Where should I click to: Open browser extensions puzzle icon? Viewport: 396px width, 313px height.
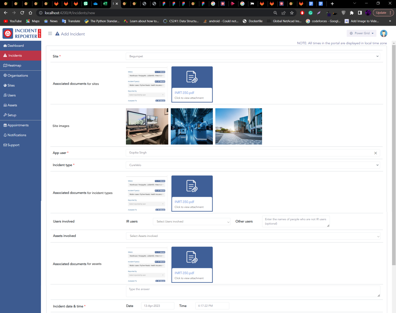pyautogui.click(x=351, y=13)
